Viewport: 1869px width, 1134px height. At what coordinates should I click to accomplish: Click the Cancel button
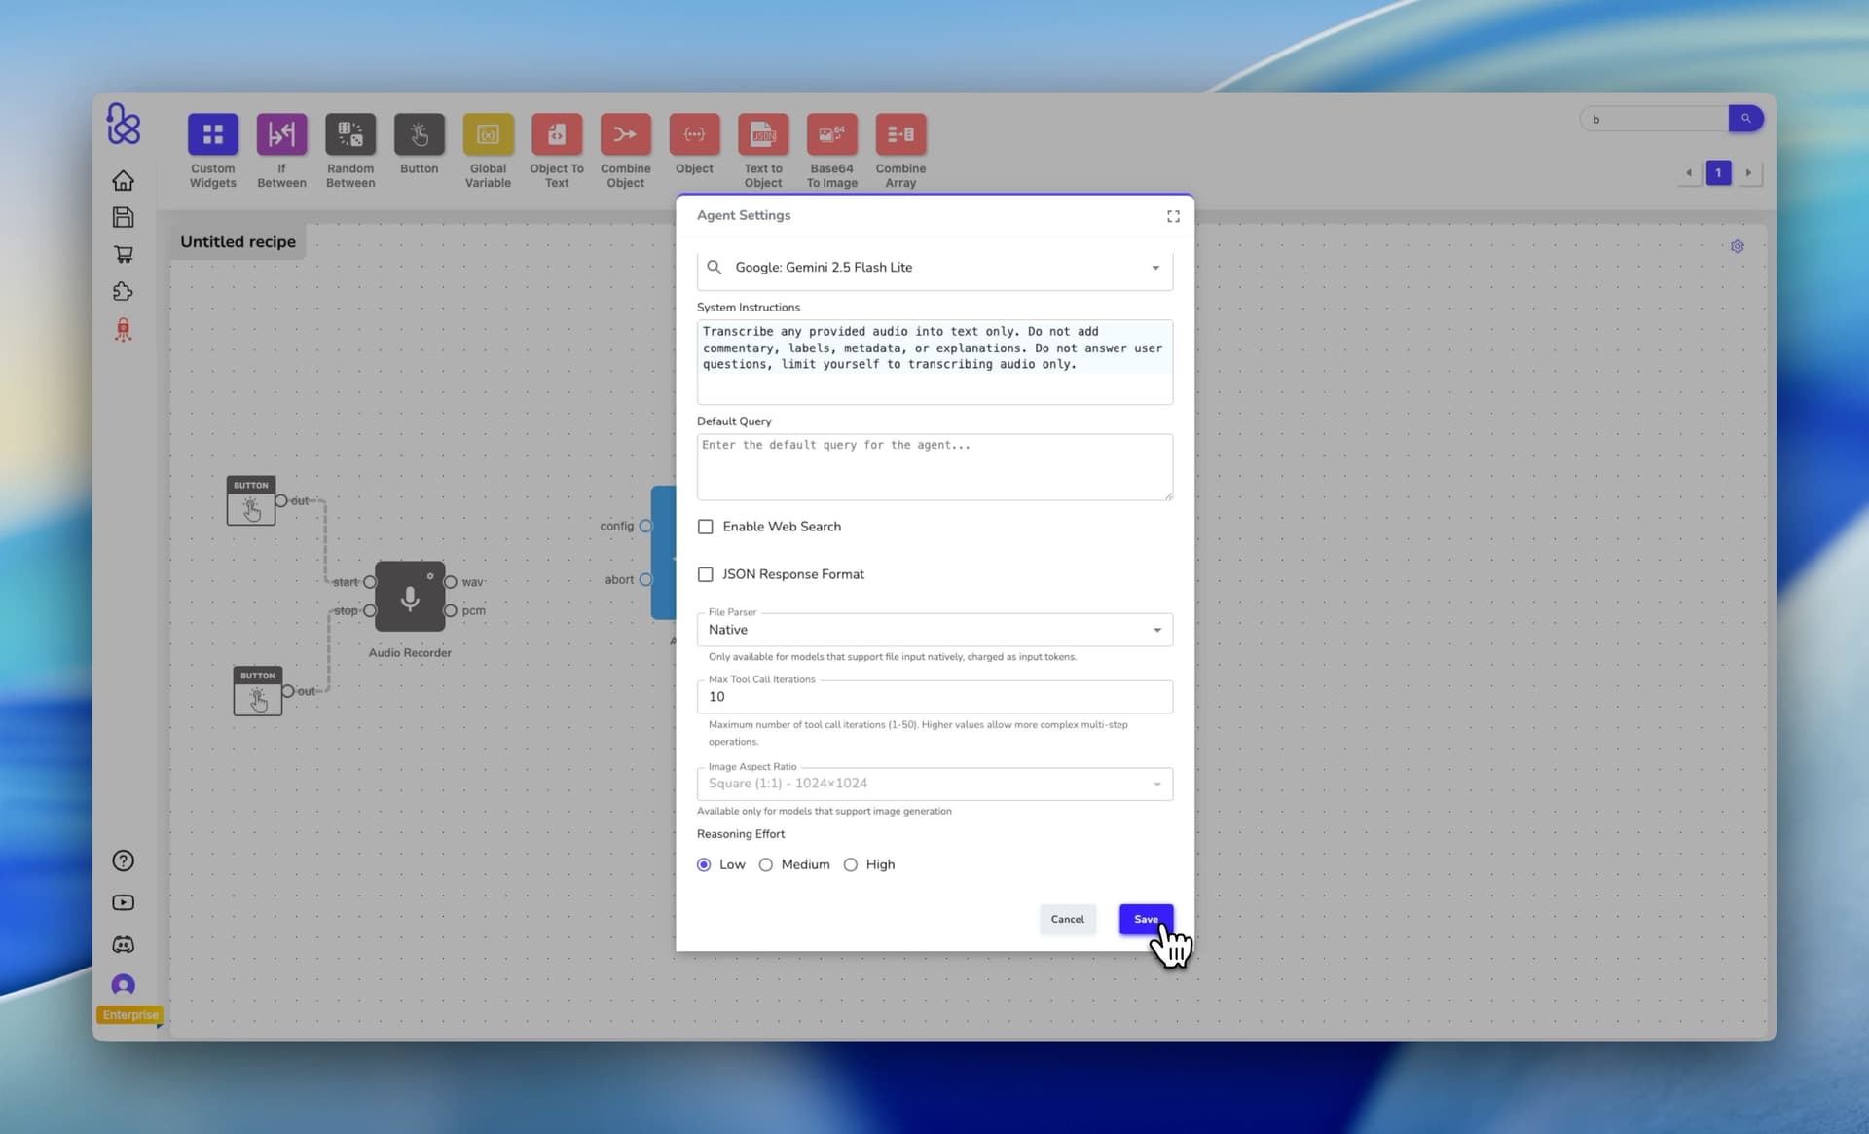coord(1067,919)
